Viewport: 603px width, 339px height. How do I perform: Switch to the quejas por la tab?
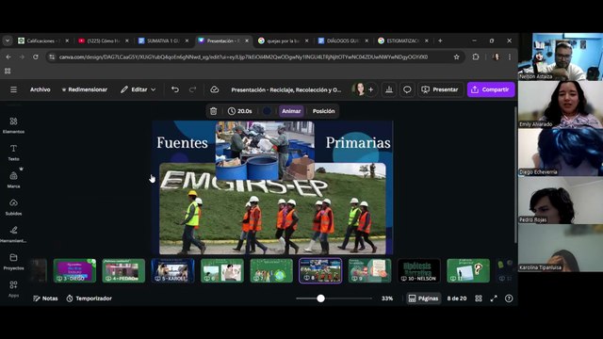tap(283, 40)
